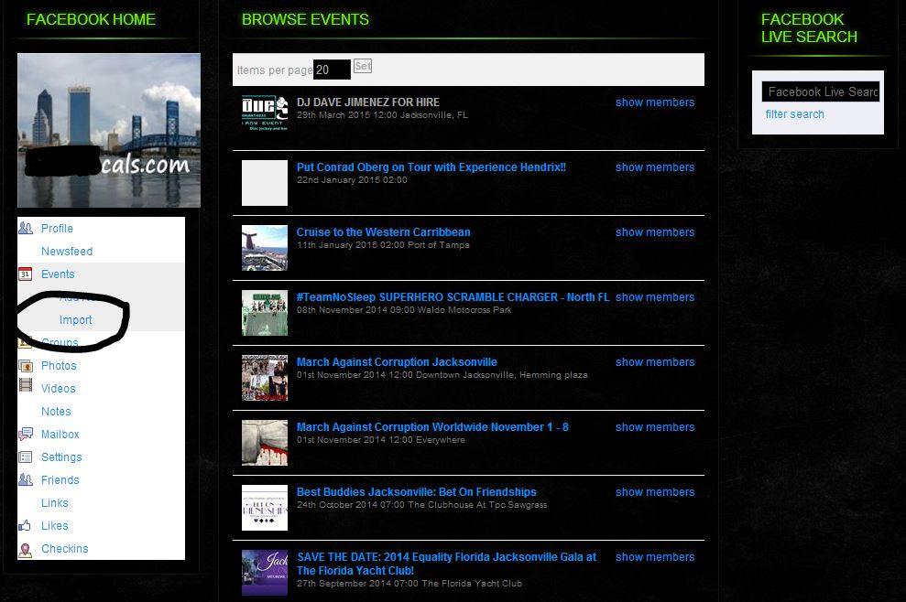Click the Items per page input field
The image size is (906, 602).
click(332, 70)
